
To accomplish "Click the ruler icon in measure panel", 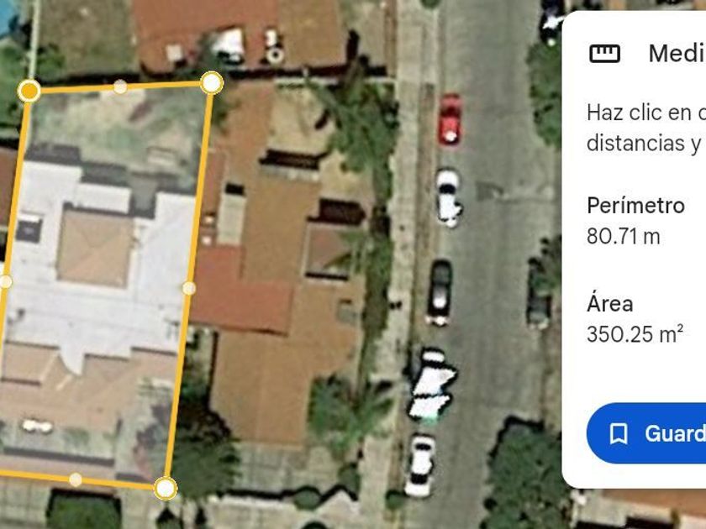I will coord(604,54).
